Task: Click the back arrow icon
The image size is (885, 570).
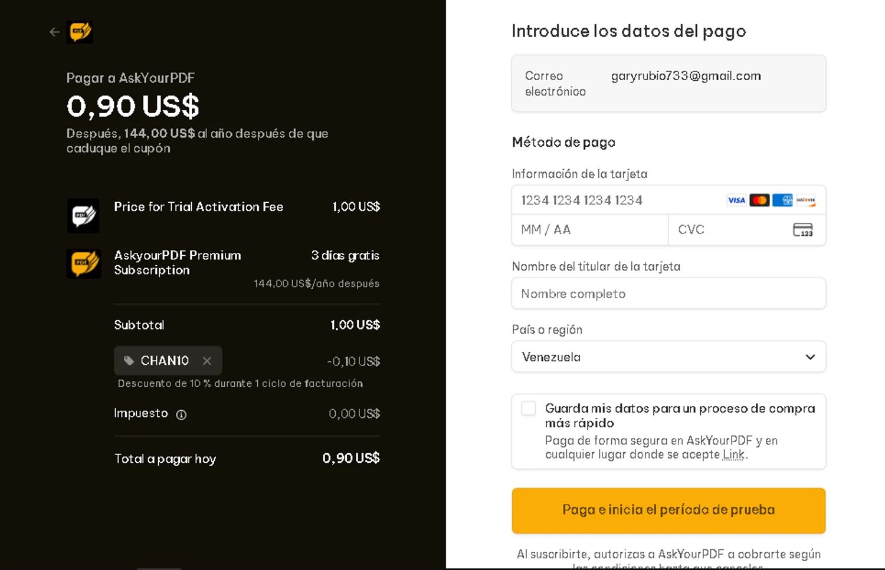Action: (x=55, y=32)
